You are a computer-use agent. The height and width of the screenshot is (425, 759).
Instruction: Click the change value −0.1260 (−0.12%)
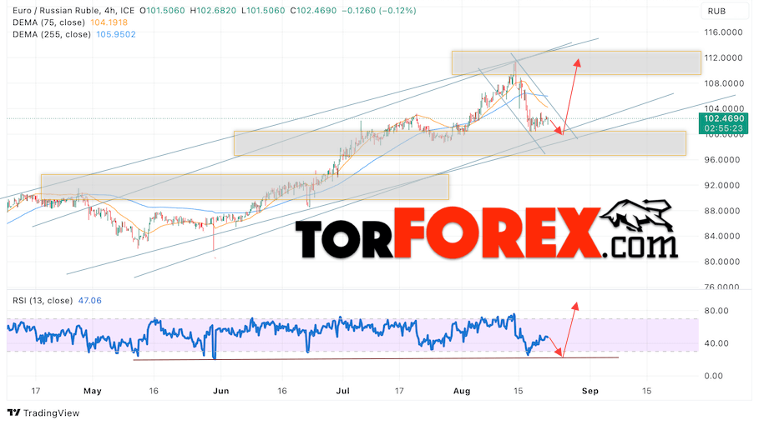pyautogui.click(x=378, y=11)
